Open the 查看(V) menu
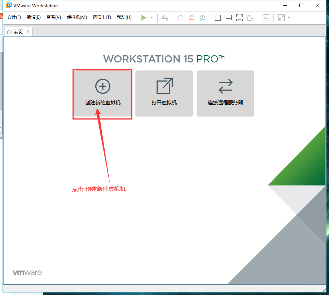Image resolution: width=329 pixels, height=295 pixels. (53, 17)
